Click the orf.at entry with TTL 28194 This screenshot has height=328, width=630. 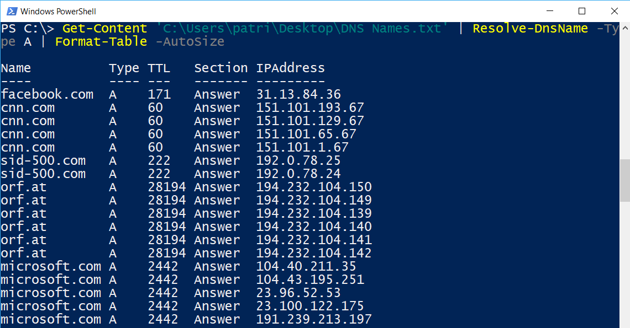pos(23,187)
